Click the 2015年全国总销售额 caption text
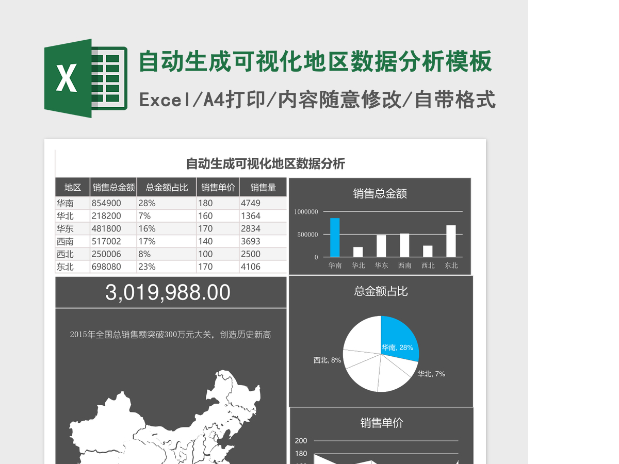Image resolution: width=619 pixels, height=464 pixels. [170, 335]
